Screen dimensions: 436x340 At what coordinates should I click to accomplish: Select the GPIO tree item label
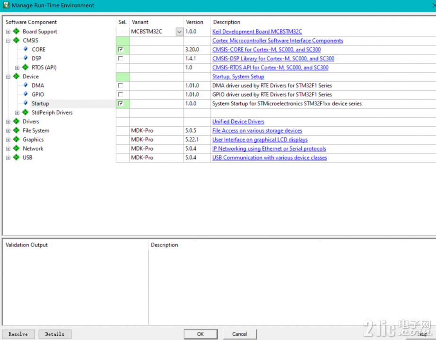38,94
